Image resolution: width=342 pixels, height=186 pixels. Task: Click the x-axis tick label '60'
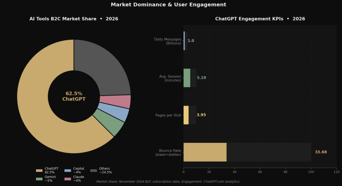[x=260, y=172]
